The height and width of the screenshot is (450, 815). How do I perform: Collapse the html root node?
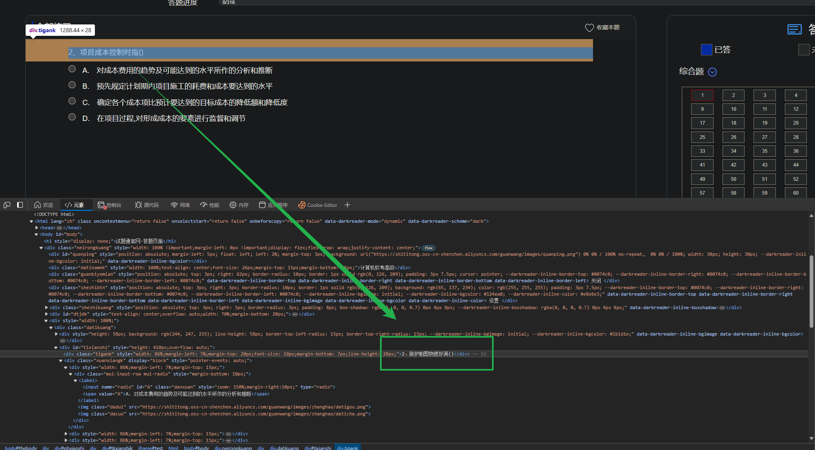pyautogui.click(x=31, y=222)
